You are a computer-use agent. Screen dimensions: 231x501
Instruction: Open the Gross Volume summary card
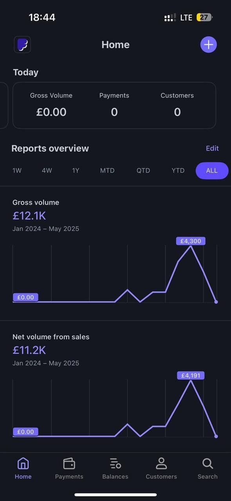(x=51, y=105)
